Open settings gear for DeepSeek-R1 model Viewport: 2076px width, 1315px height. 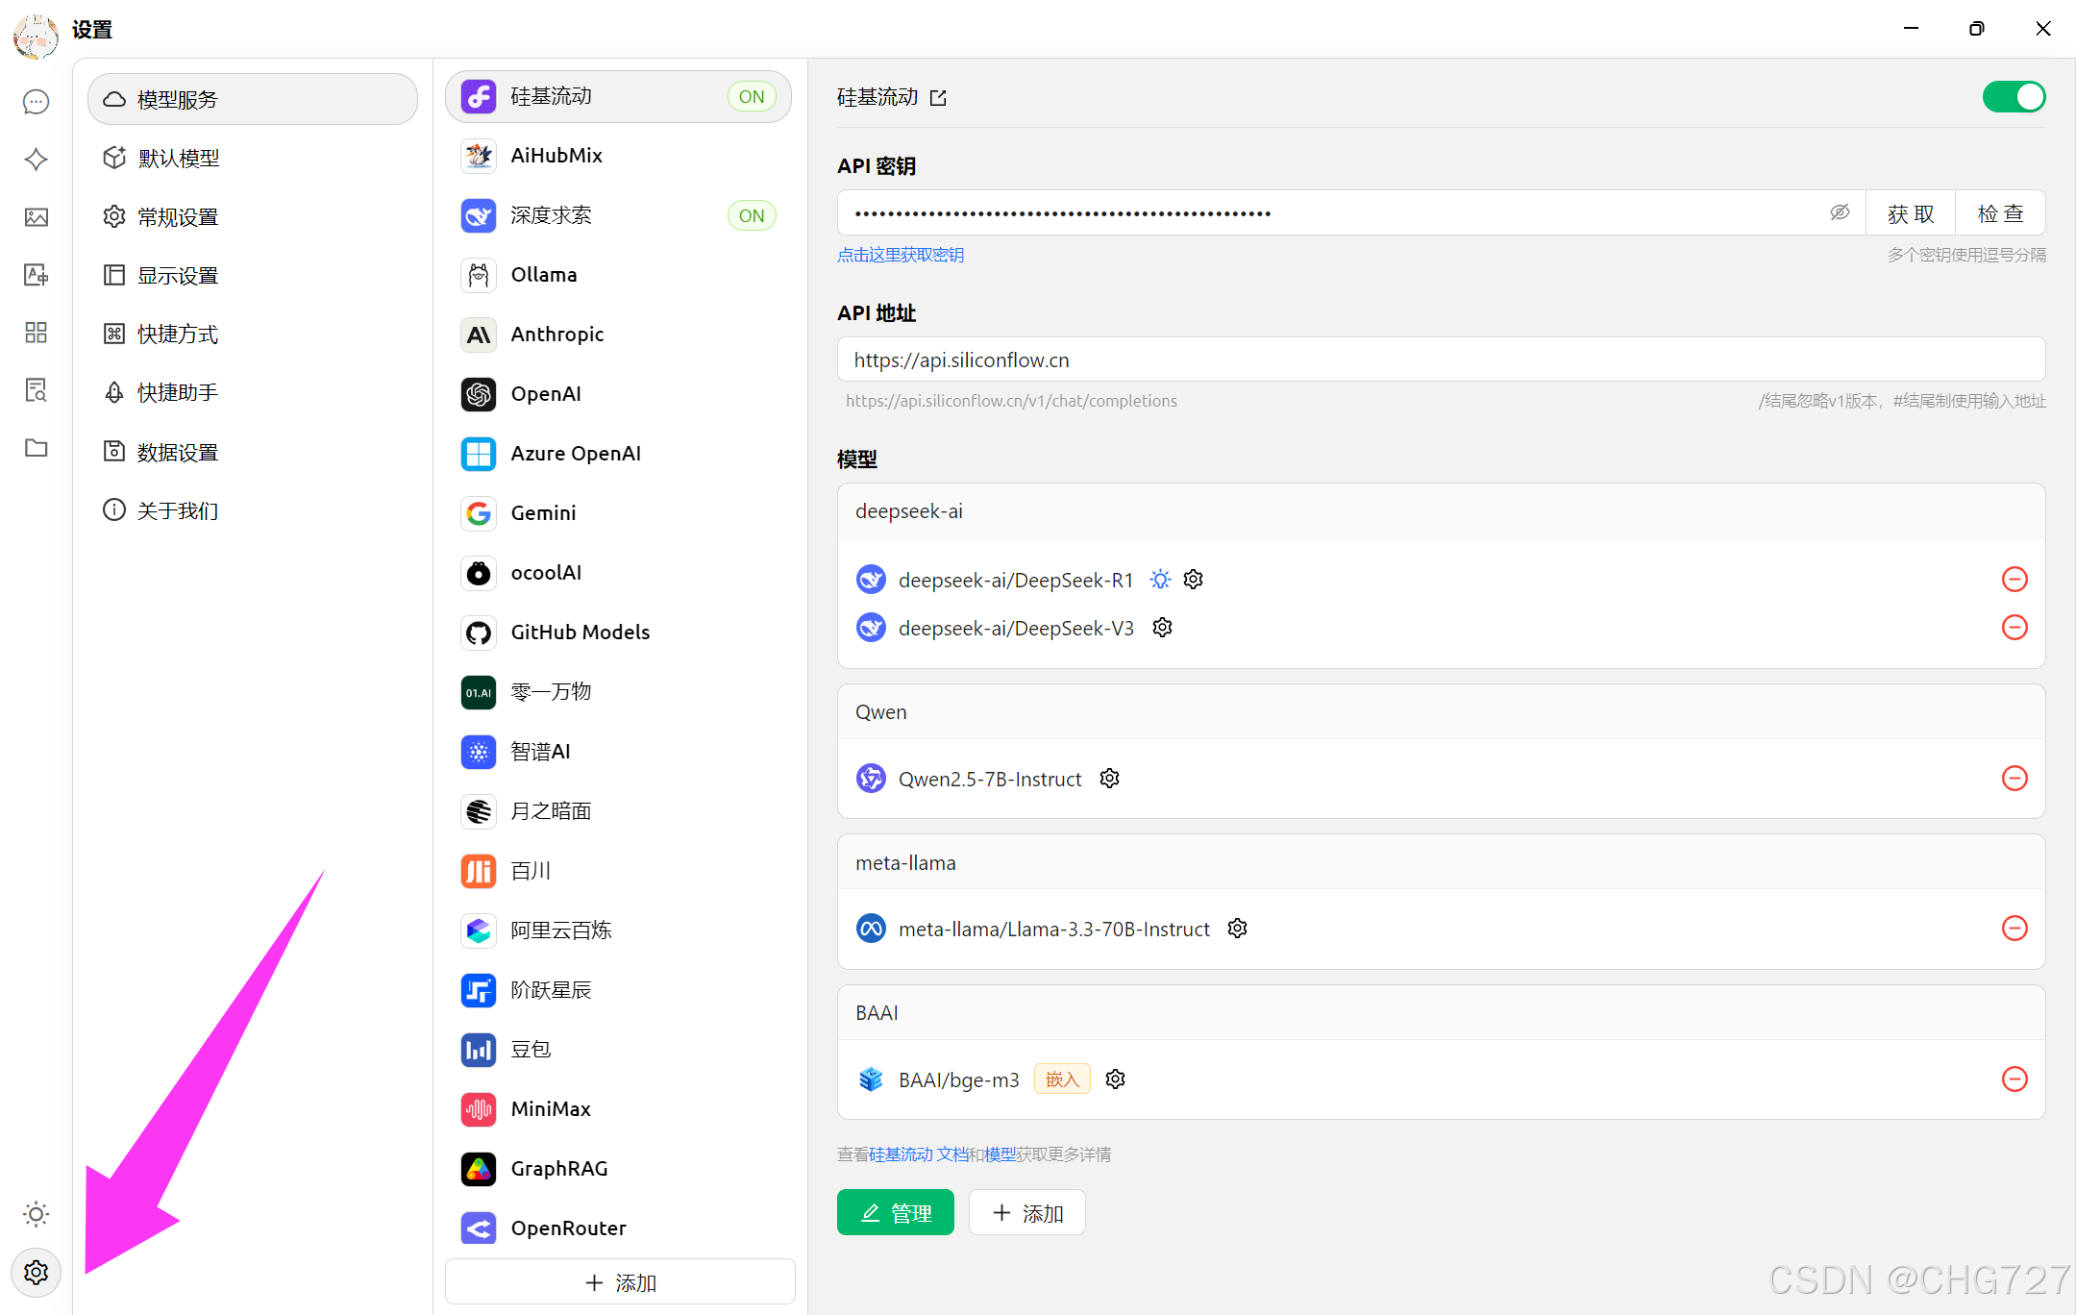[1194, 580]
